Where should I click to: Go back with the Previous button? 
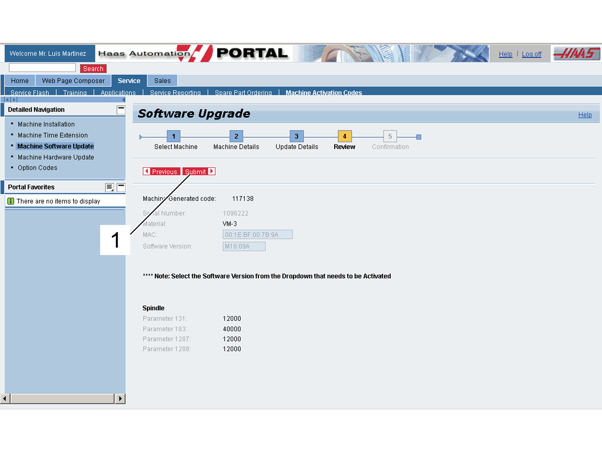tap(162, 171)
